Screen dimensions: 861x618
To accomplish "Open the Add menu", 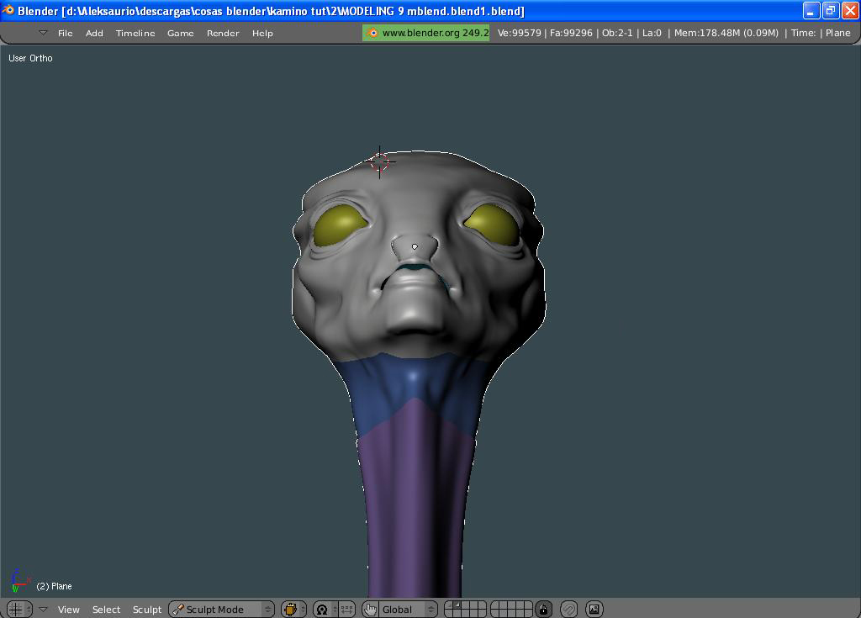I will [94, 33].
